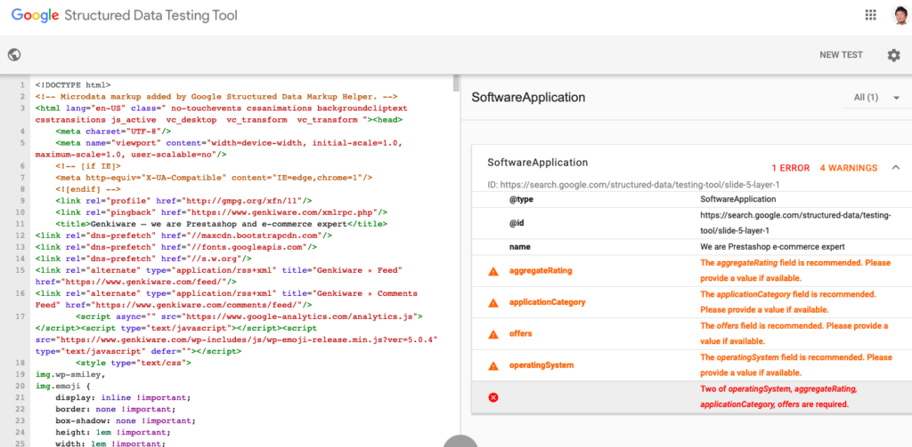
Task: Select the @id row label
Action: pos(517,223)
